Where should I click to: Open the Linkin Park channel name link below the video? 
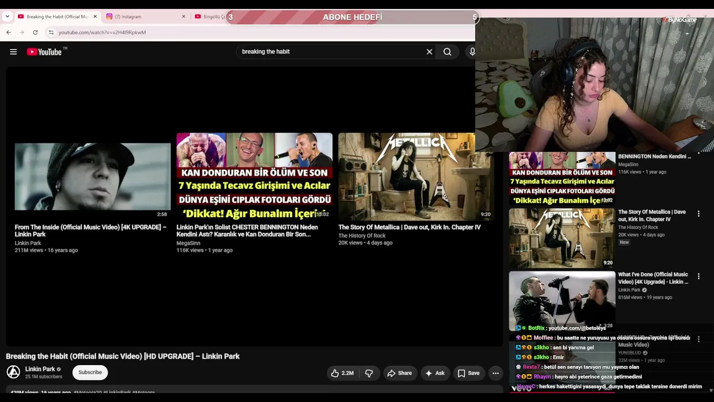(x=40, y=369)
